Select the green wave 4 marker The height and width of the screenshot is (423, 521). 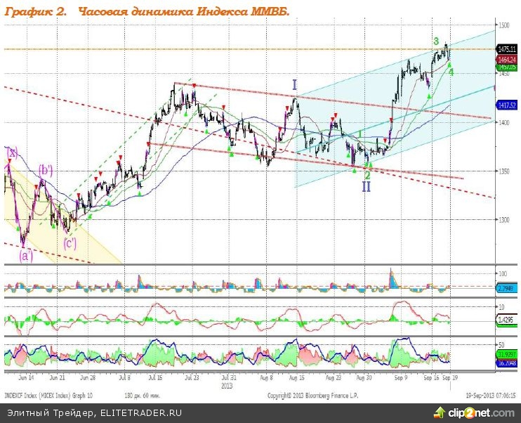[451, 72]
